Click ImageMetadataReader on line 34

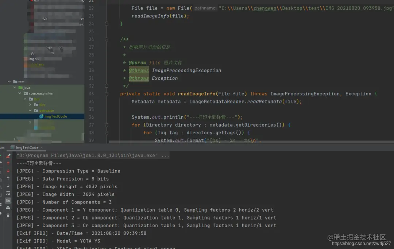click(217, 102)
